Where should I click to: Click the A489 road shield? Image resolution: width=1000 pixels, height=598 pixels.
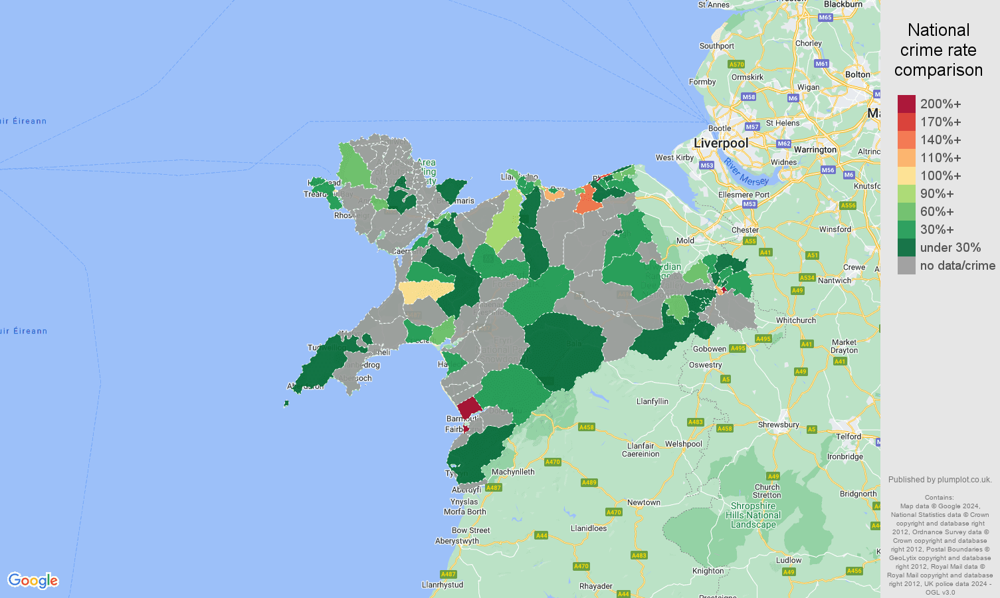(589, 482)
